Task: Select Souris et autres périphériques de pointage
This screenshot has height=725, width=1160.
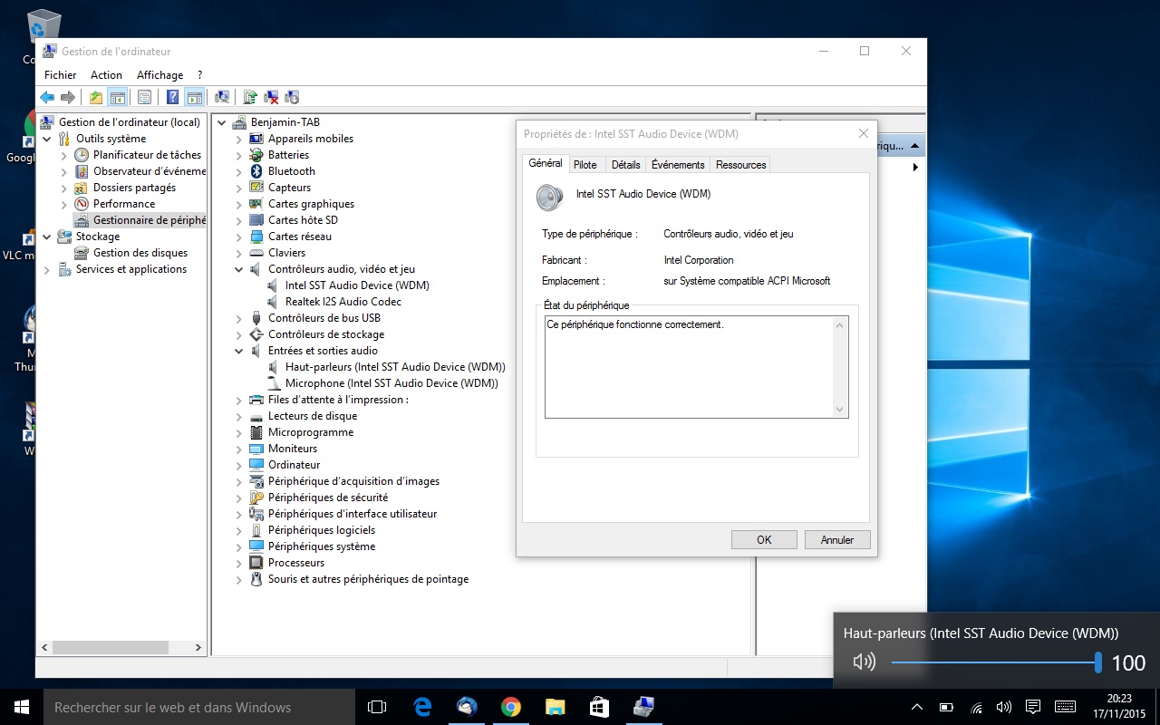Action: 368,579
